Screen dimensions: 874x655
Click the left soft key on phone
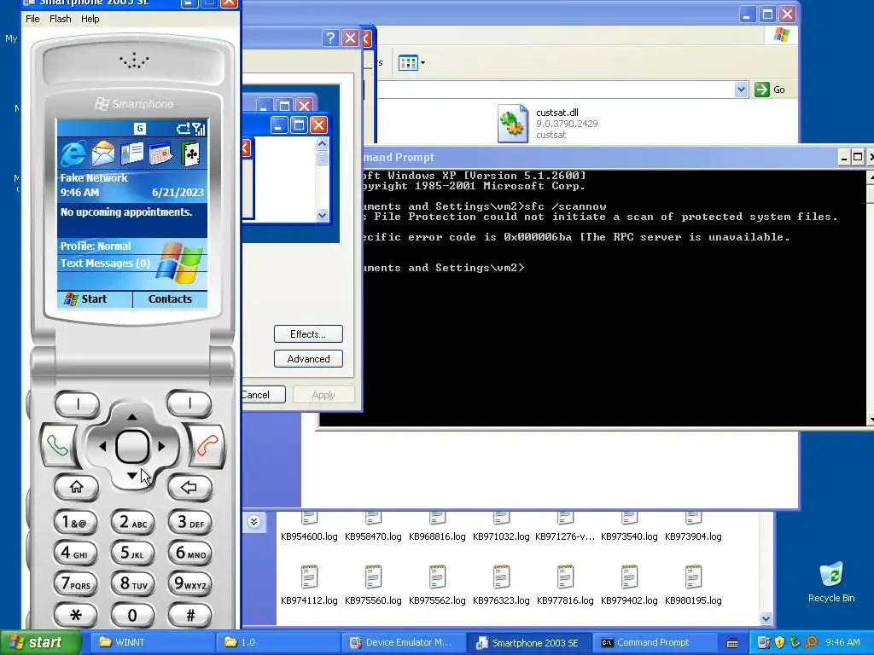78,403
